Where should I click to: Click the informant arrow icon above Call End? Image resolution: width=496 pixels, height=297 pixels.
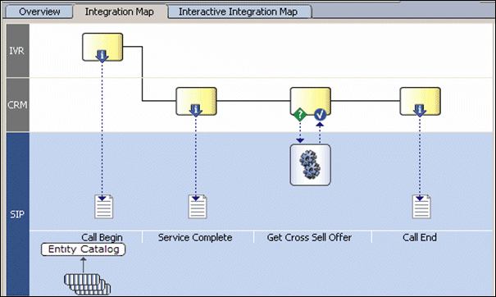[x=420, y=111]
